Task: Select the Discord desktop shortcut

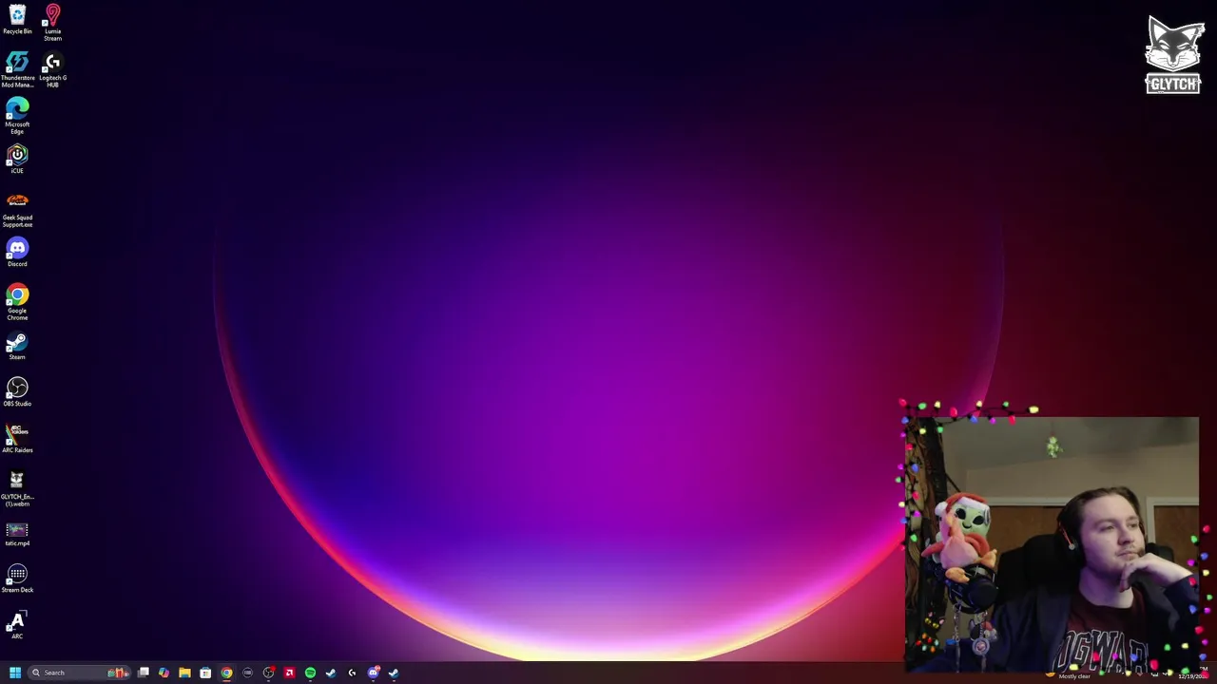Action: click(x=17, y=252)
